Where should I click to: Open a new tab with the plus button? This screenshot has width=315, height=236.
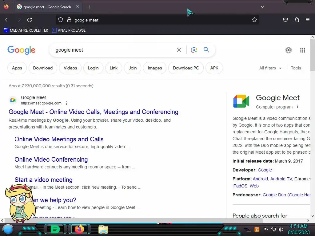point(89,7)
